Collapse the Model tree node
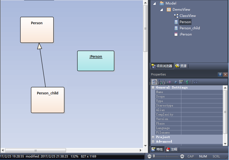This screenshot has height=160, width=229. tap(155, 3)
